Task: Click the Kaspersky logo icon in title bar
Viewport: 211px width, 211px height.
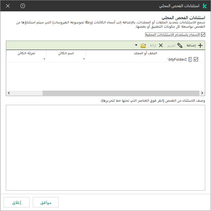Action: coord(205,6)
